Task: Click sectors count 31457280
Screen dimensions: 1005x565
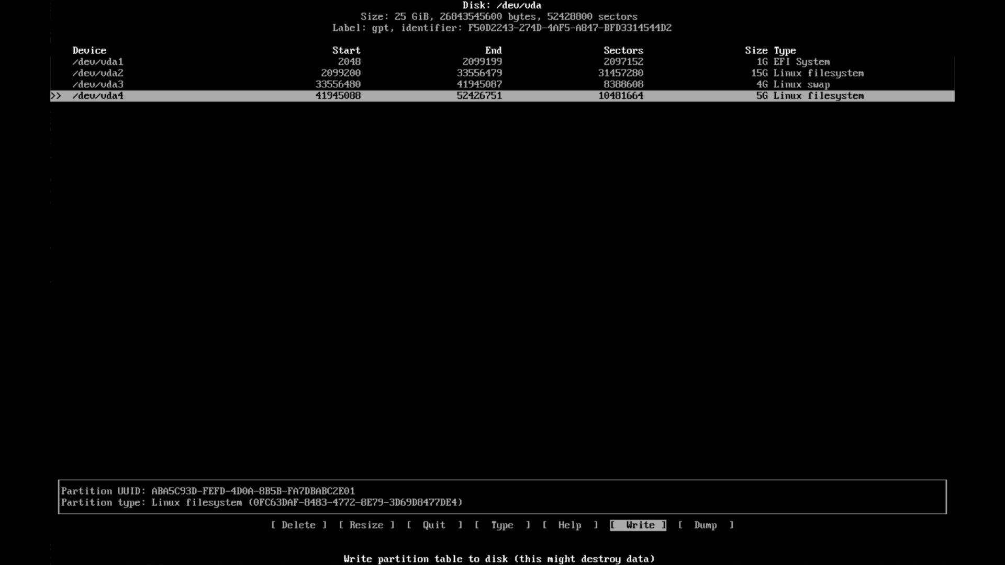Action: click(621, 73)
